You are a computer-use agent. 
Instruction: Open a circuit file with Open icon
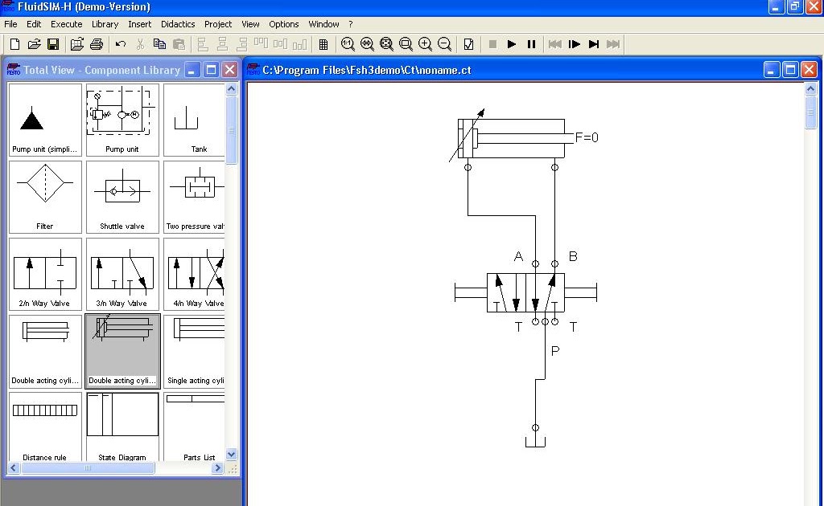point(34,44)
